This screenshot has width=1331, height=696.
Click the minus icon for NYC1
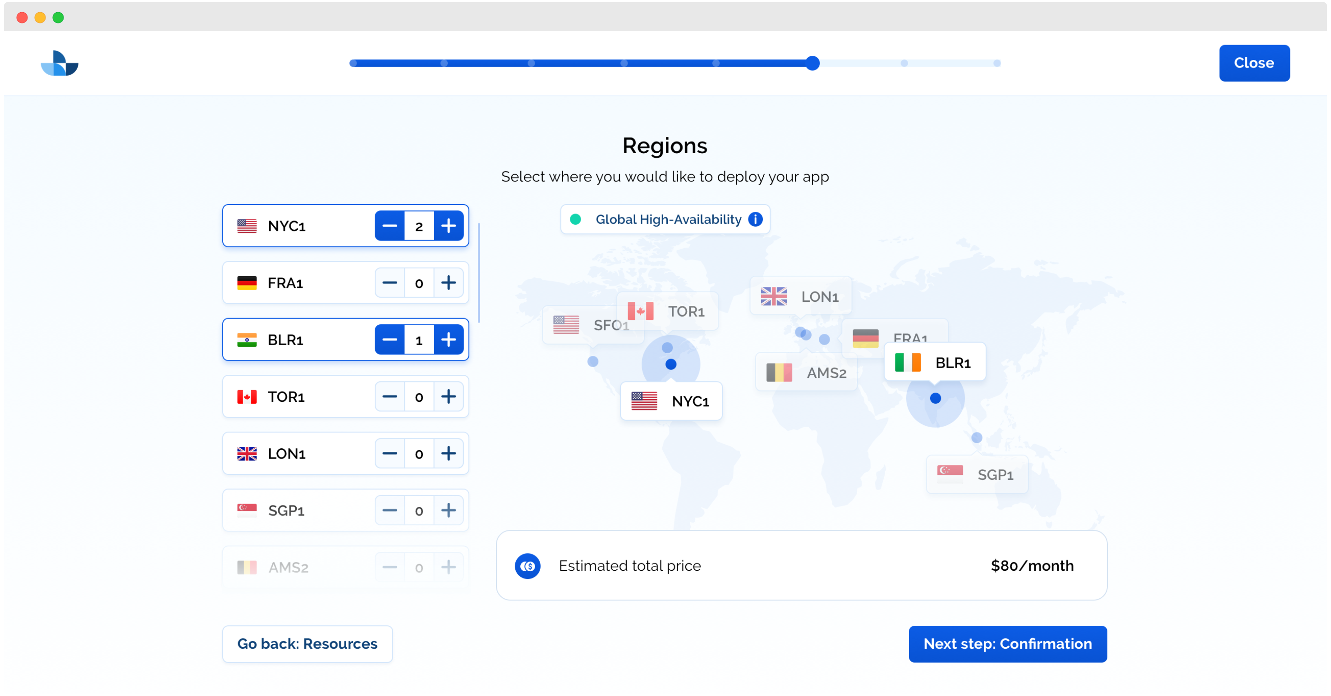tap(390, 226)
